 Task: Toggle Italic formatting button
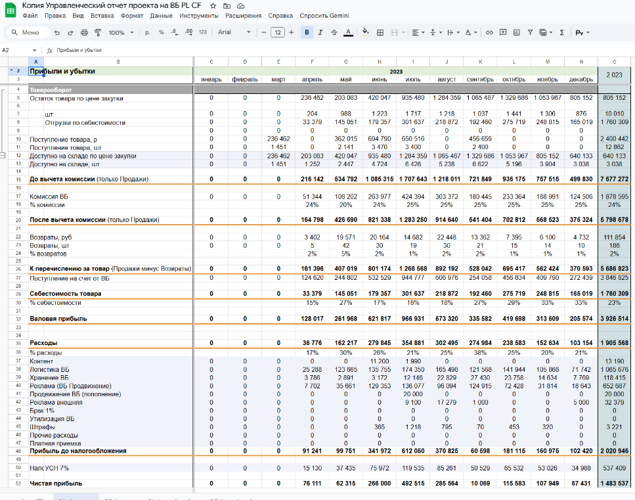pyautogui.click(x=320, y=32)
